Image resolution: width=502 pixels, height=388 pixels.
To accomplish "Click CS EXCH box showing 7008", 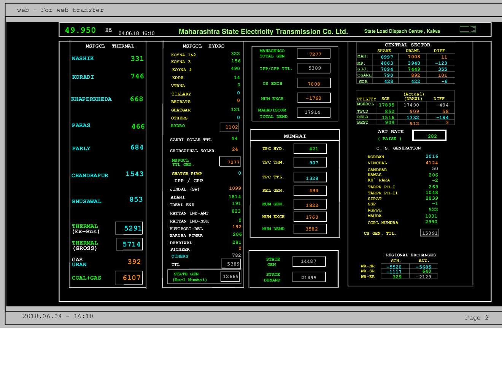I will [x=314, y=83].
